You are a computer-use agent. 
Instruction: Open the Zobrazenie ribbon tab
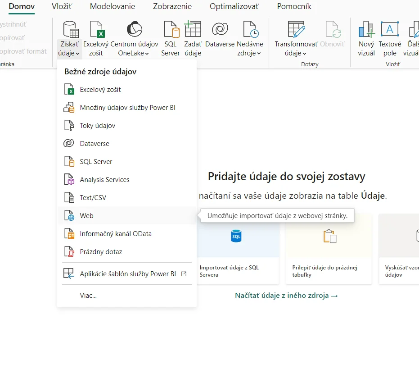pyautogui.click(x=172, y=6)
